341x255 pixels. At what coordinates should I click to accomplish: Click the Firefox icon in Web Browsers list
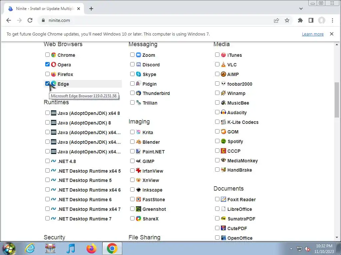pos(54,74)
